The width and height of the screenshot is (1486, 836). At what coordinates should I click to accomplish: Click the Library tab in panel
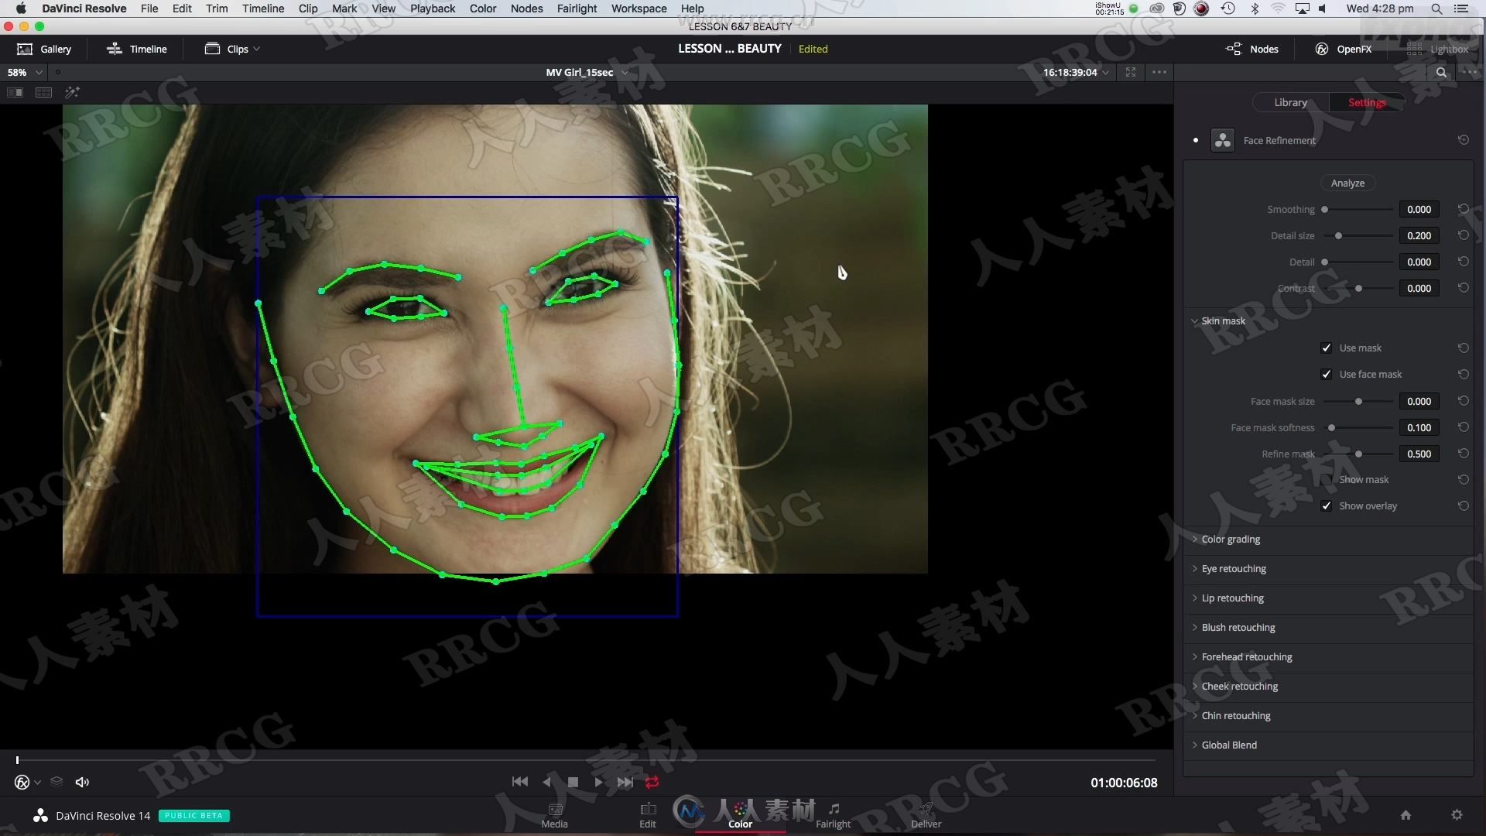[1291, 101]
